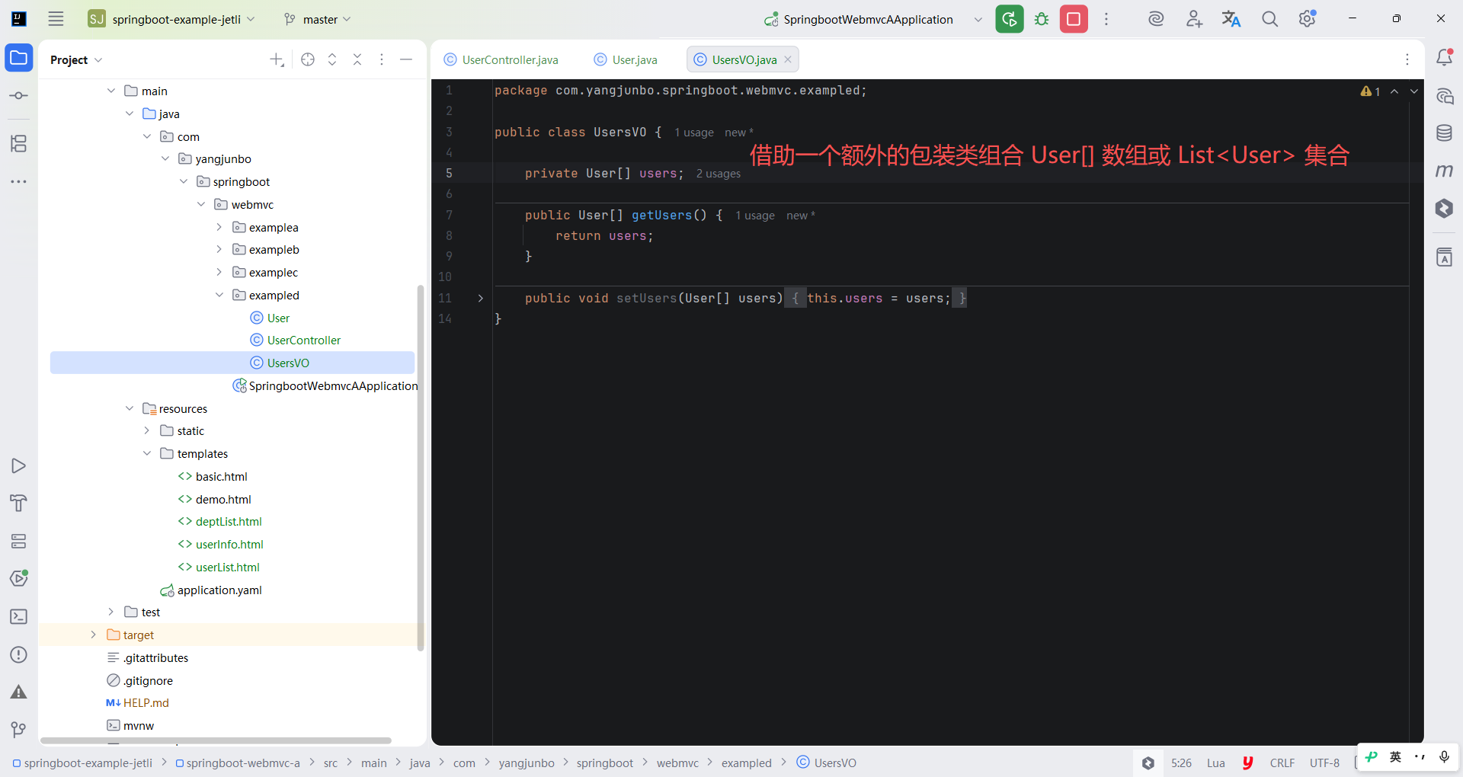Image resolution: width=1463 pixels, height=777 pixels.
Task: Open the Build hammer tool window
Action: click(x=19, y=503)
